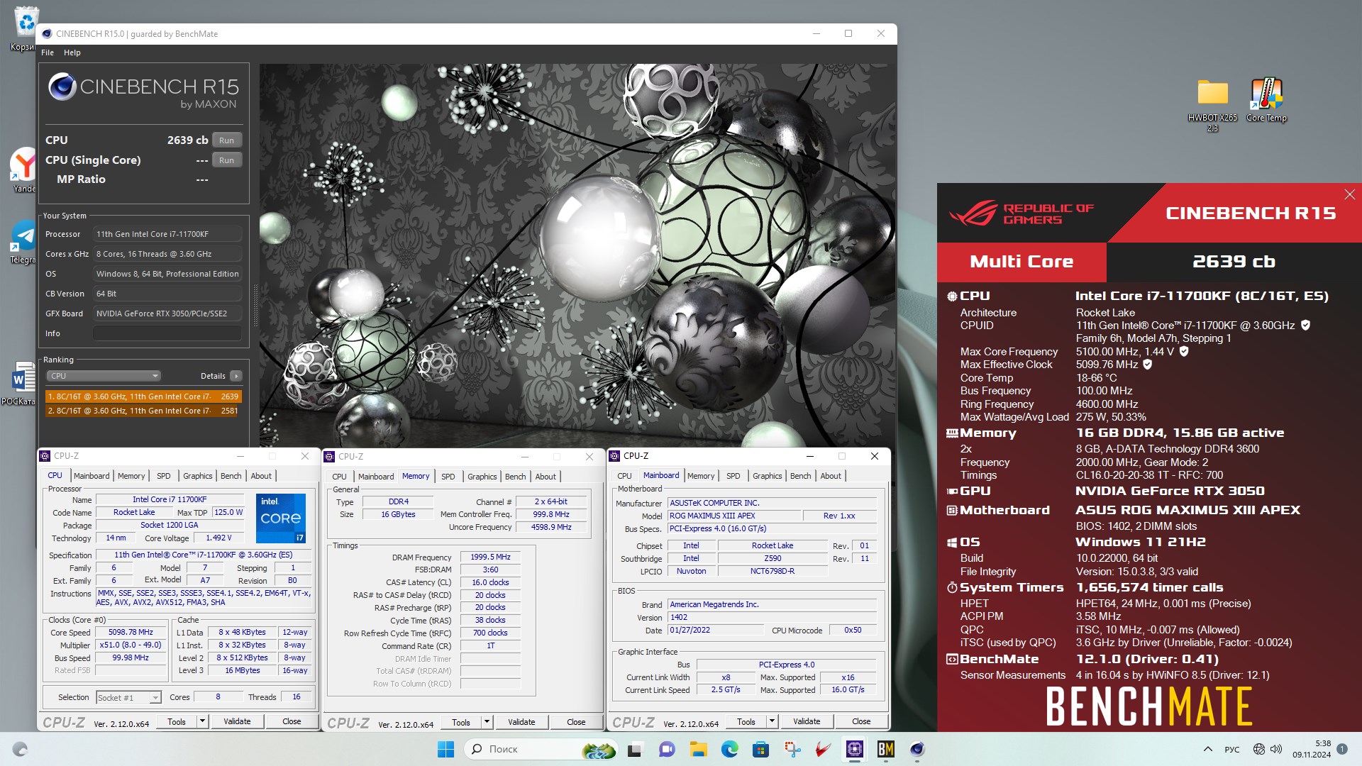Screen dimensions: 1362x766
Task: Click the taskbar search box
Action: (542, 749)
